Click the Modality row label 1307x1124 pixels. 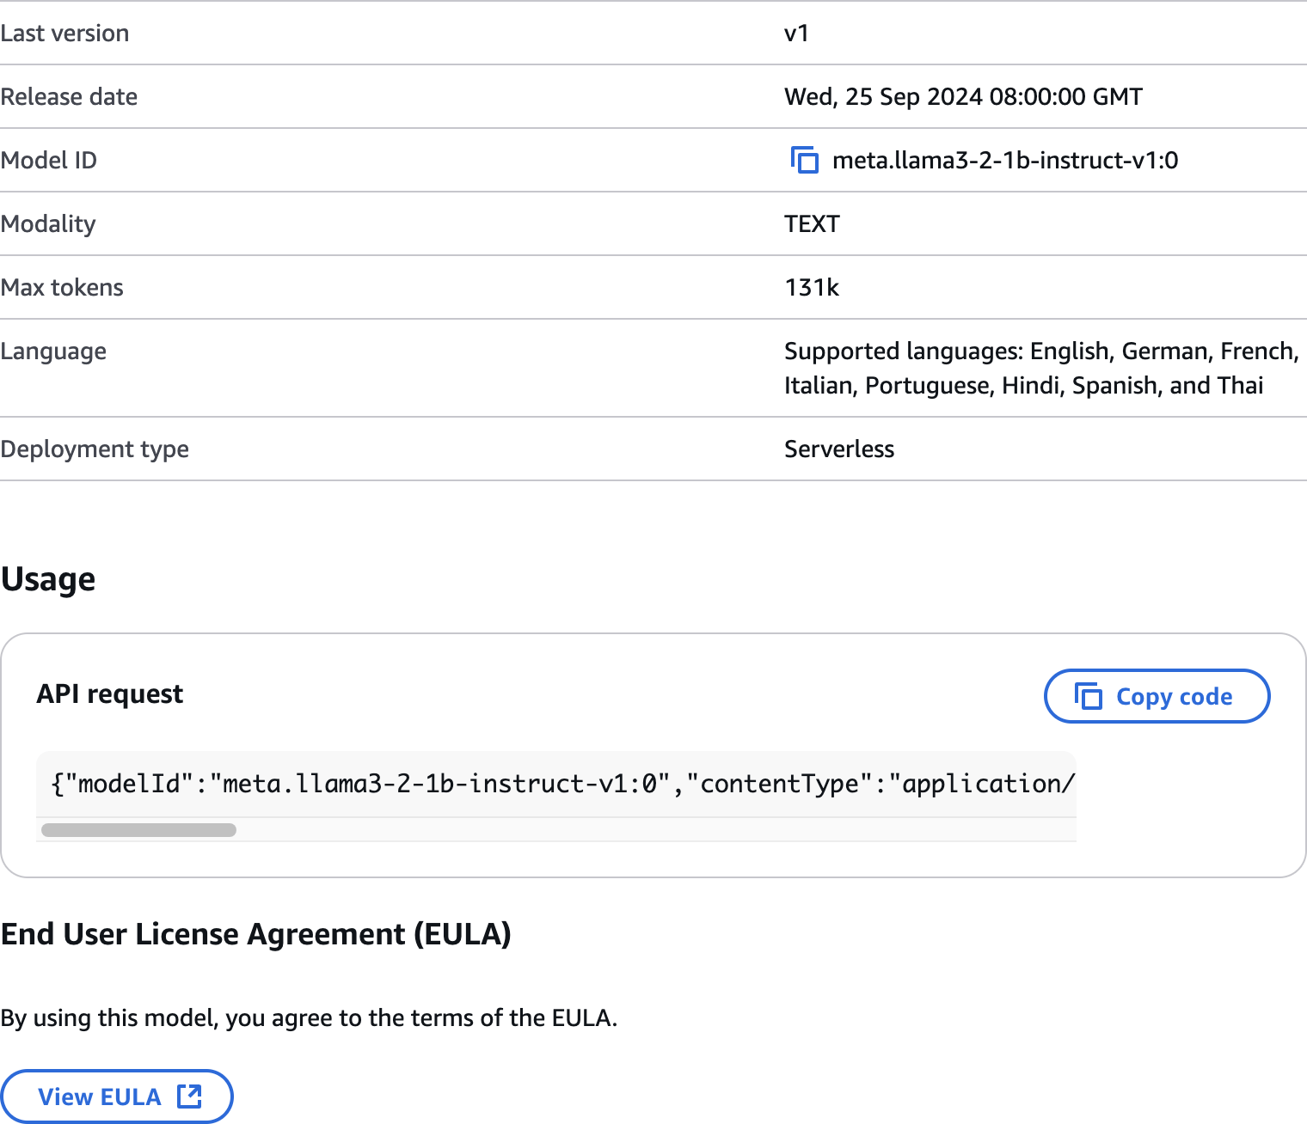coord(48,224)
